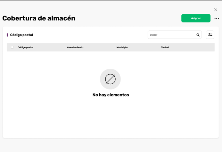The width and height of the screenshot is (222, 152).
Task: Select the Municipio column header
Action: coord(122,47)
